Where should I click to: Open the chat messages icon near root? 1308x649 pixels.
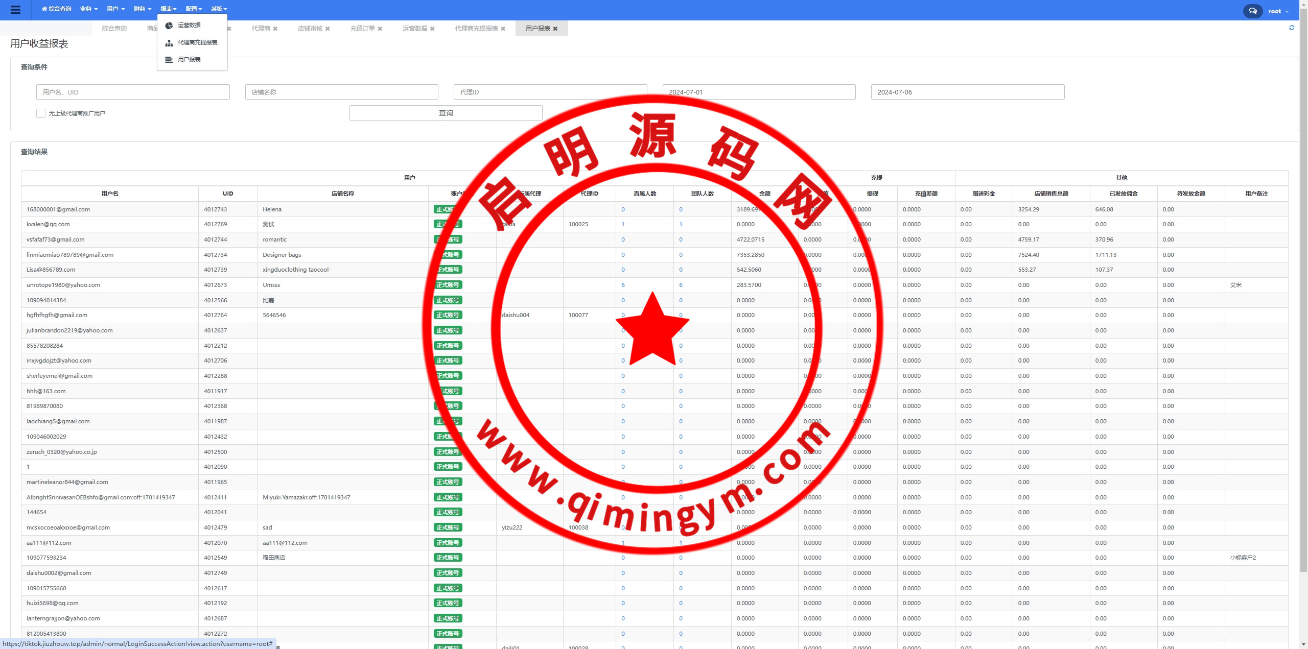(1252, 11)
